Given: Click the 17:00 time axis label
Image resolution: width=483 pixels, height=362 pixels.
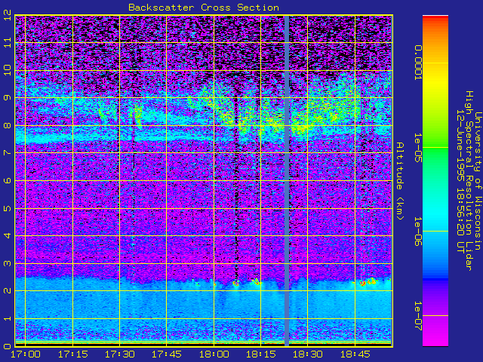Looking at the screenshot, I should click(26, 354).
